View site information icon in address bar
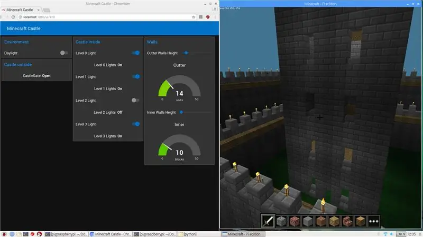 click(20, 17)
